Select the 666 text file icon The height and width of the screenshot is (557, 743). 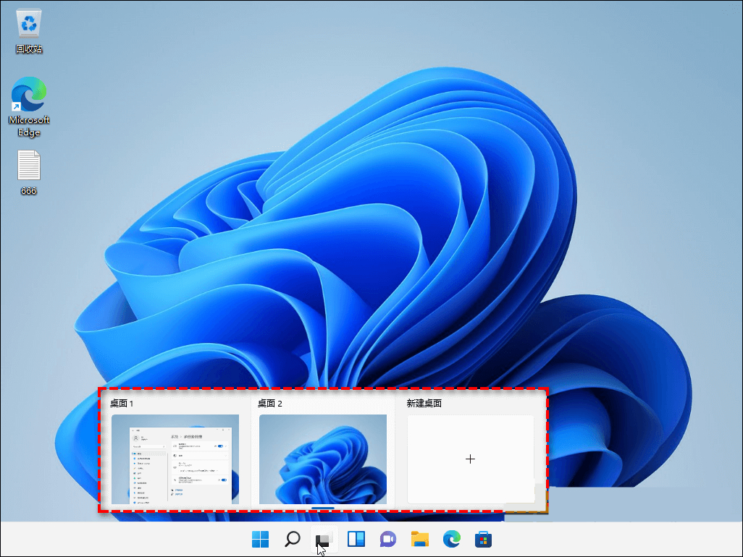click(29, 166)
